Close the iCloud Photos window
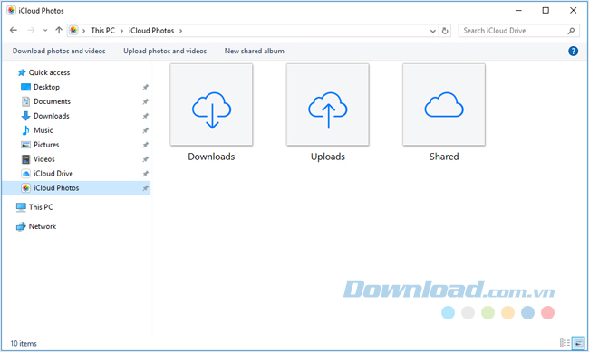The image size is (589, 352). pos(573,11)
